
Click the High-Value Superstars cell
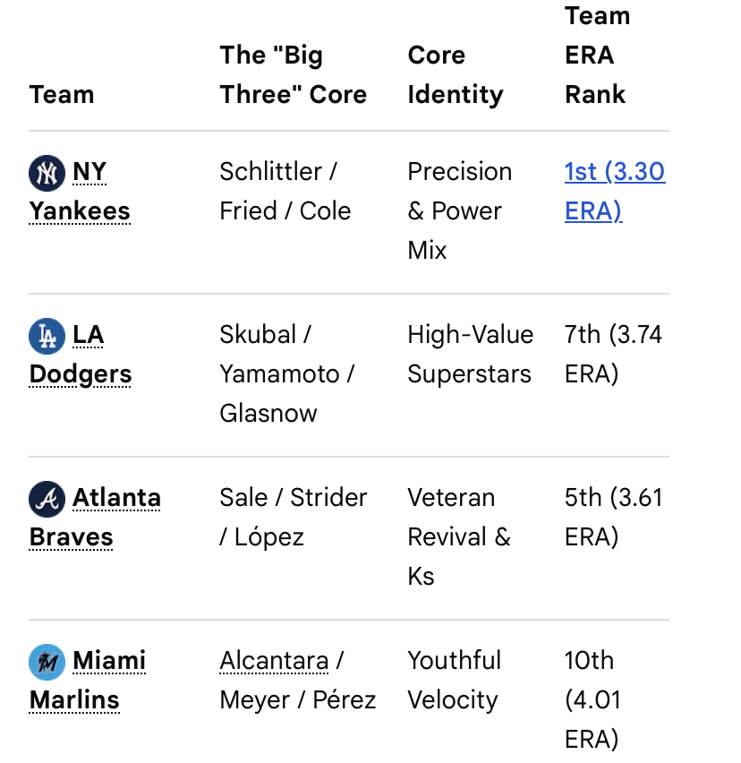click(x=471, y=355)
